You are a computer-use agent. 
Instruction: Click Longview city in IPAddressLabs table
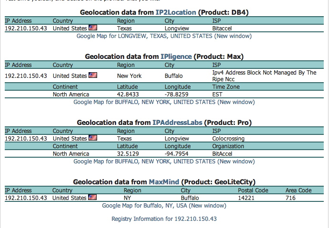click(177, 139)
